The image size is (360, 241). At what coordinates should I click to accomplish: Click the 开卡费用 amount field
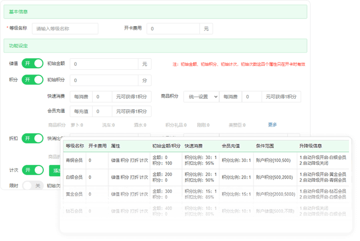[x=173, y=29]
